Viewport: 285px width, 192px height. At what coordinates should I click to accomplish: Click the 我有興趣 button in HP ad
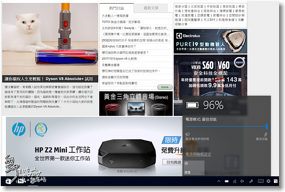click(x=173, y=162)
